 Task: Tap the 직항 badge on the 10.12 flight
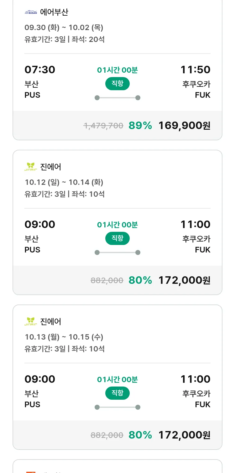click(x=118, y=238)
